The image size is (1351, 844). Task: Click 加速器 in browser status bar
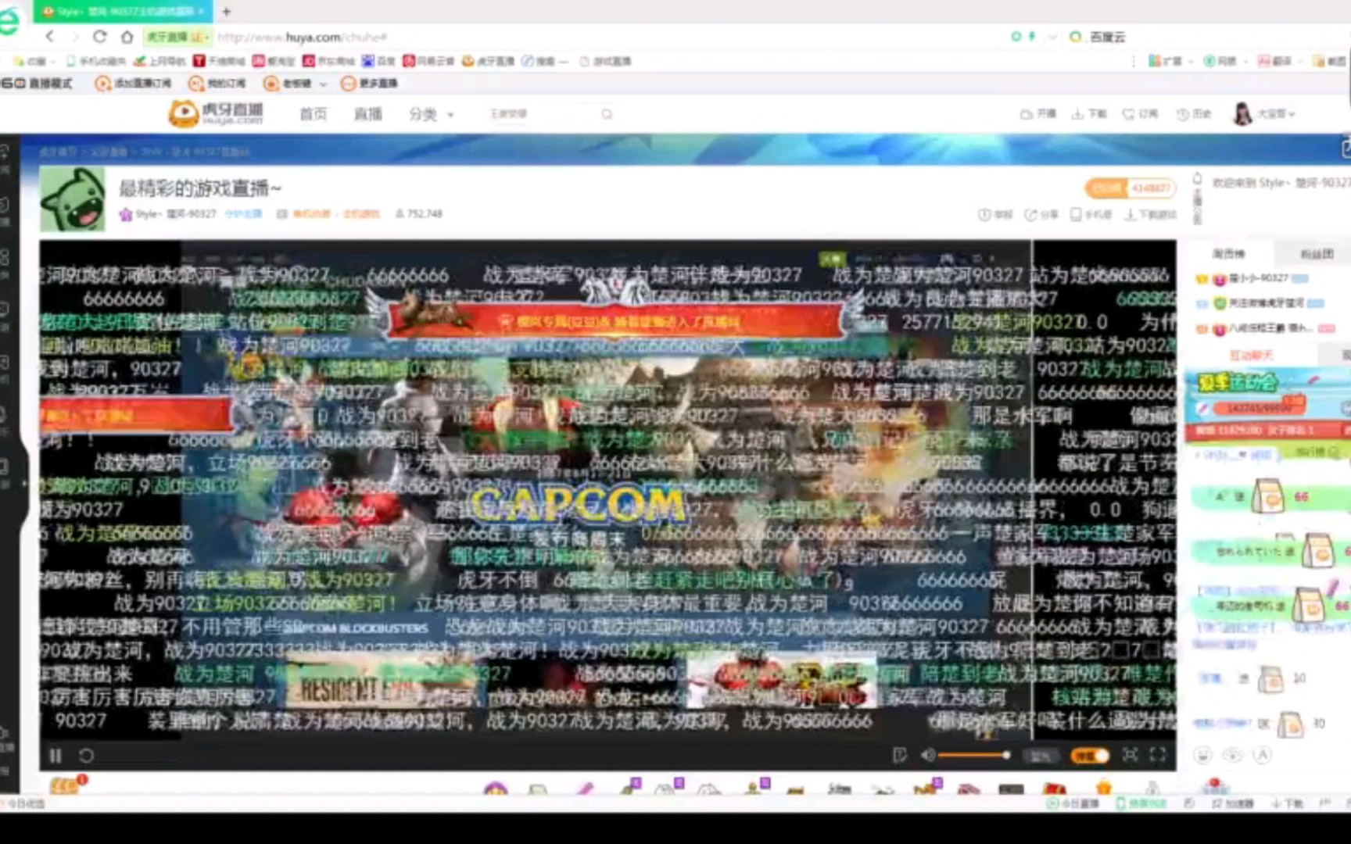tap(1233, 803)
